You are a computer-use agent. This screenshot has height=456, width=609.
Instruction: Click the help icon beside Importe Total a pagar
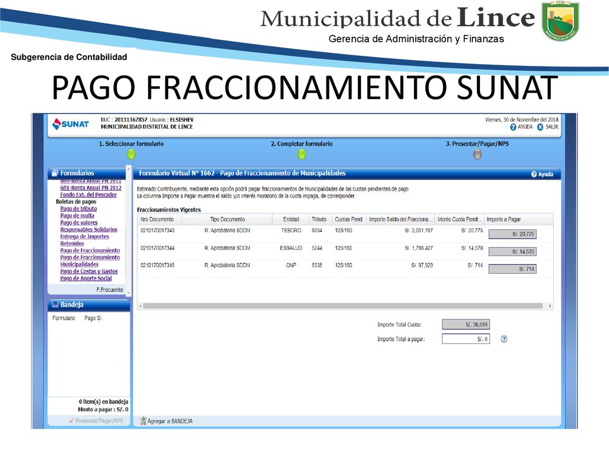504,339
